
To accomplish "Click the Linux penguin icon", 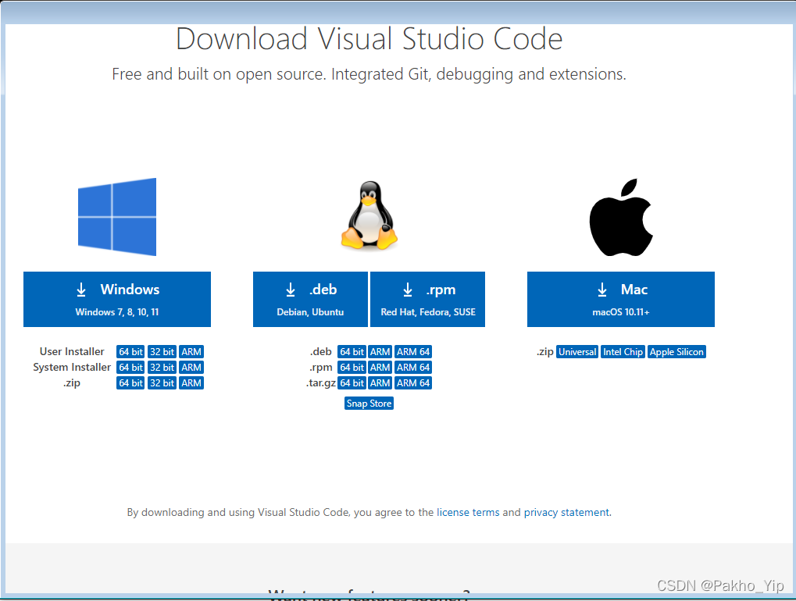I will point(369,215).
